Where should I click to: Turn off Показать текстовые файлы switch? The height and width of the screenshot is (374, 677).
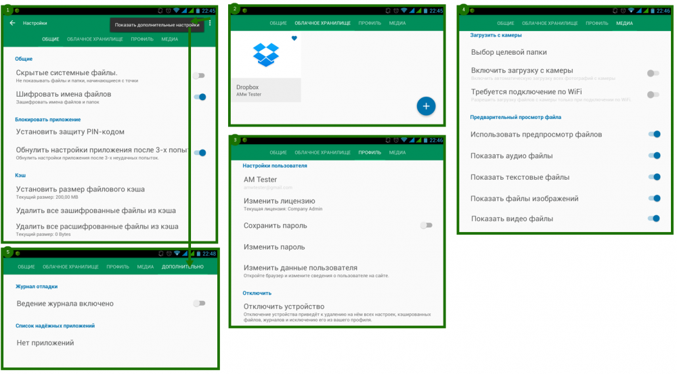(654, 177)
